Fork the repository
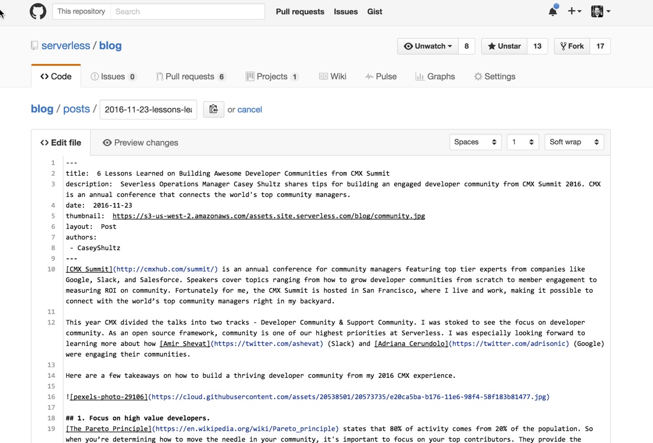The width and height of the screenshot is (653, 443). coord(572,46)
